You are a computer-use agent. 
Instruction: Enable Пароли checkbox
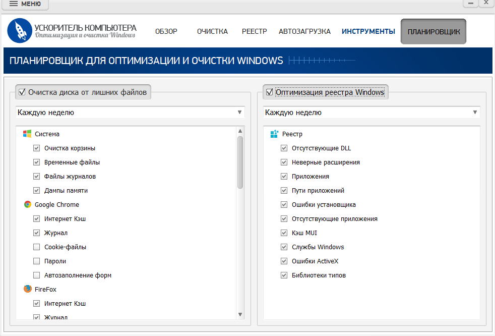tap(37, 261)
